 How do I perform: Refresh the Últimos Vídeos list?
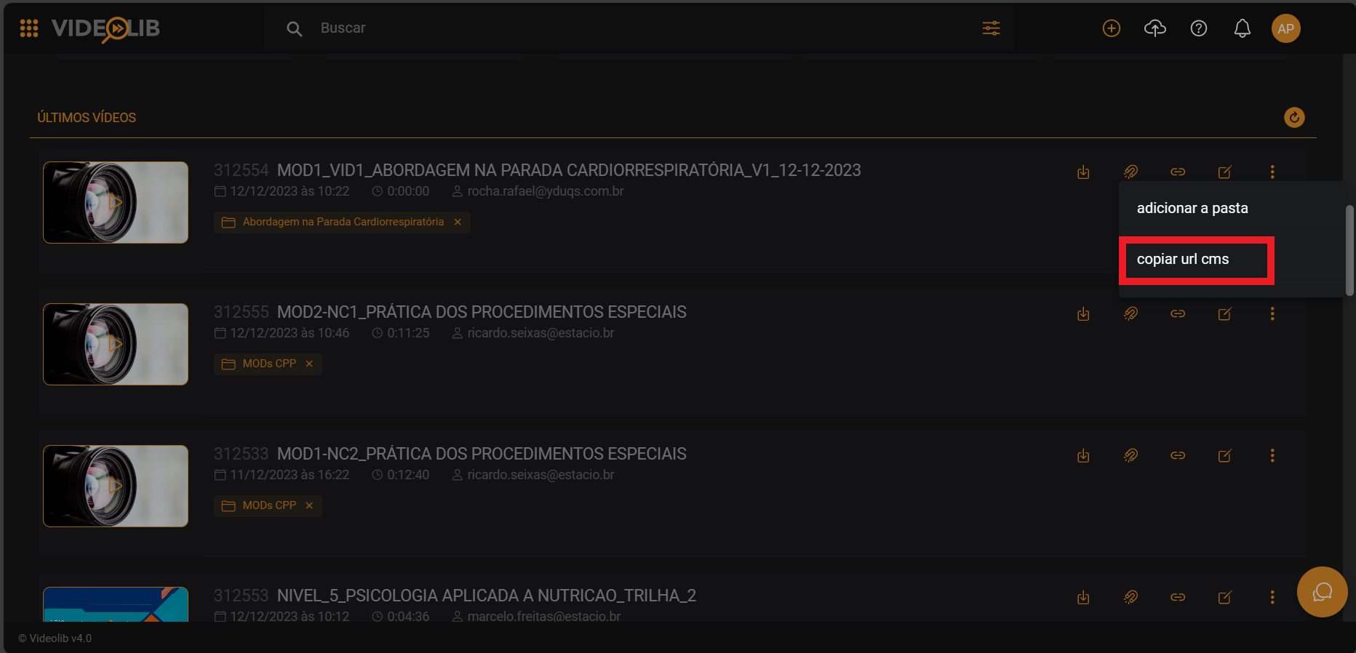[1294, 117]
